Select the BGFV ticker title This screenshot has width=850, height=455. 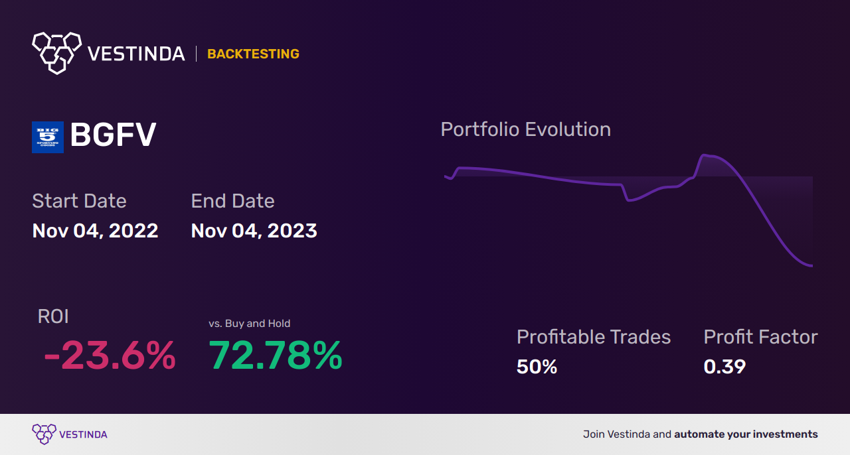113,135
